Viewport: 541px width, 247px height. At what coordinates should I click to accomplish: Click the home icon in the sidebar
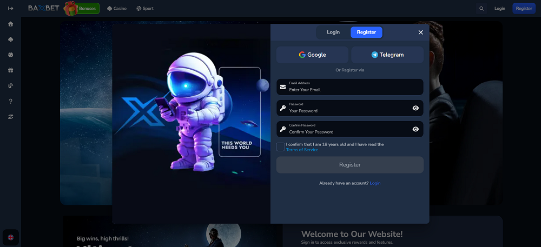(x=10, y=24)
